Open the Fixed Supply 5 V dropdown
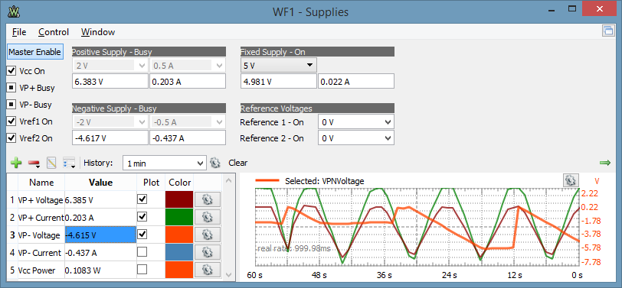 (x=279, y=65)
